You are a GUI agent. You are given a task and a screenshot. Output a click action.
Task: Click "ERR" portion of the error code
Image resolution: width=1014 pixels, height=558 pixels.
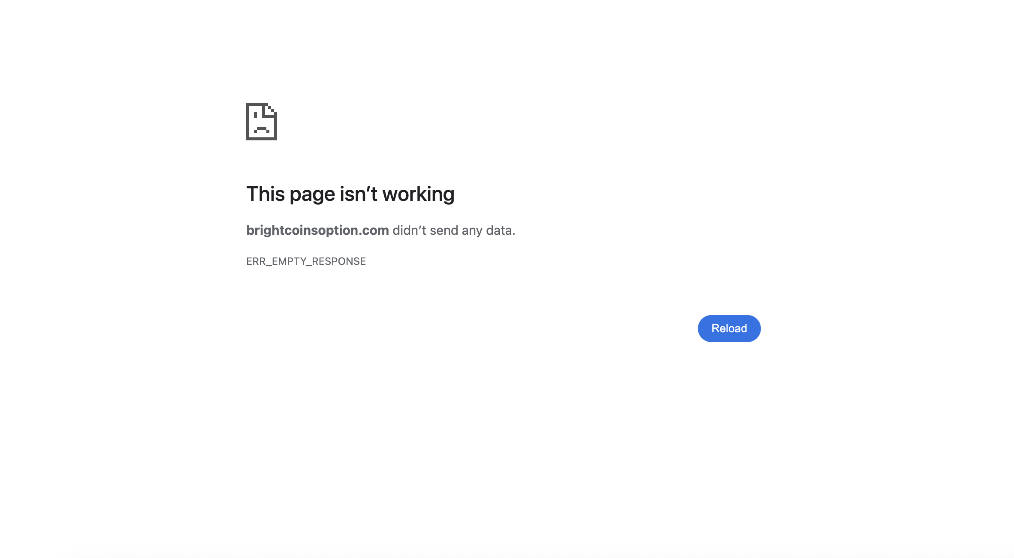click(x=256, y=261)
